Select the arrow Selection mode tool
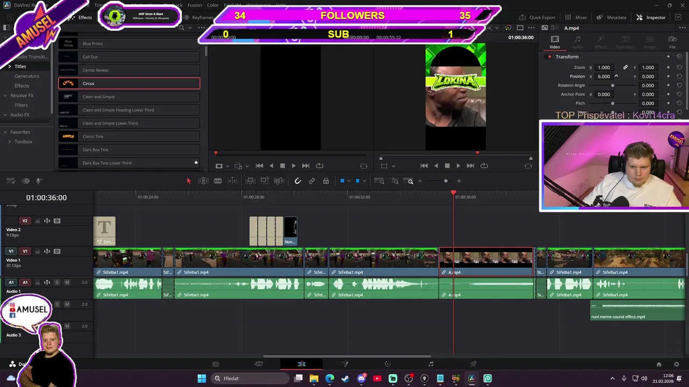Image resolution: width=689 pixels, height=387 pixels. (x=188, y=181)
